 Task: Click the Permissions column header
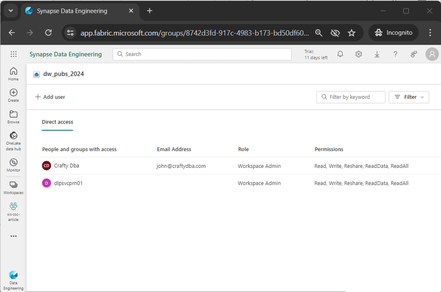[329, 149]
